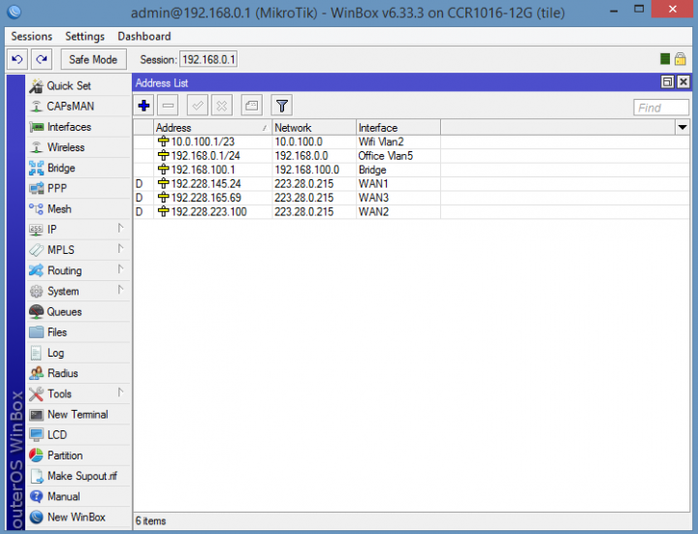Click the WAN1 interface cell
The height and width of the screenshot is (534, 698).
click(x=398, y=184)
